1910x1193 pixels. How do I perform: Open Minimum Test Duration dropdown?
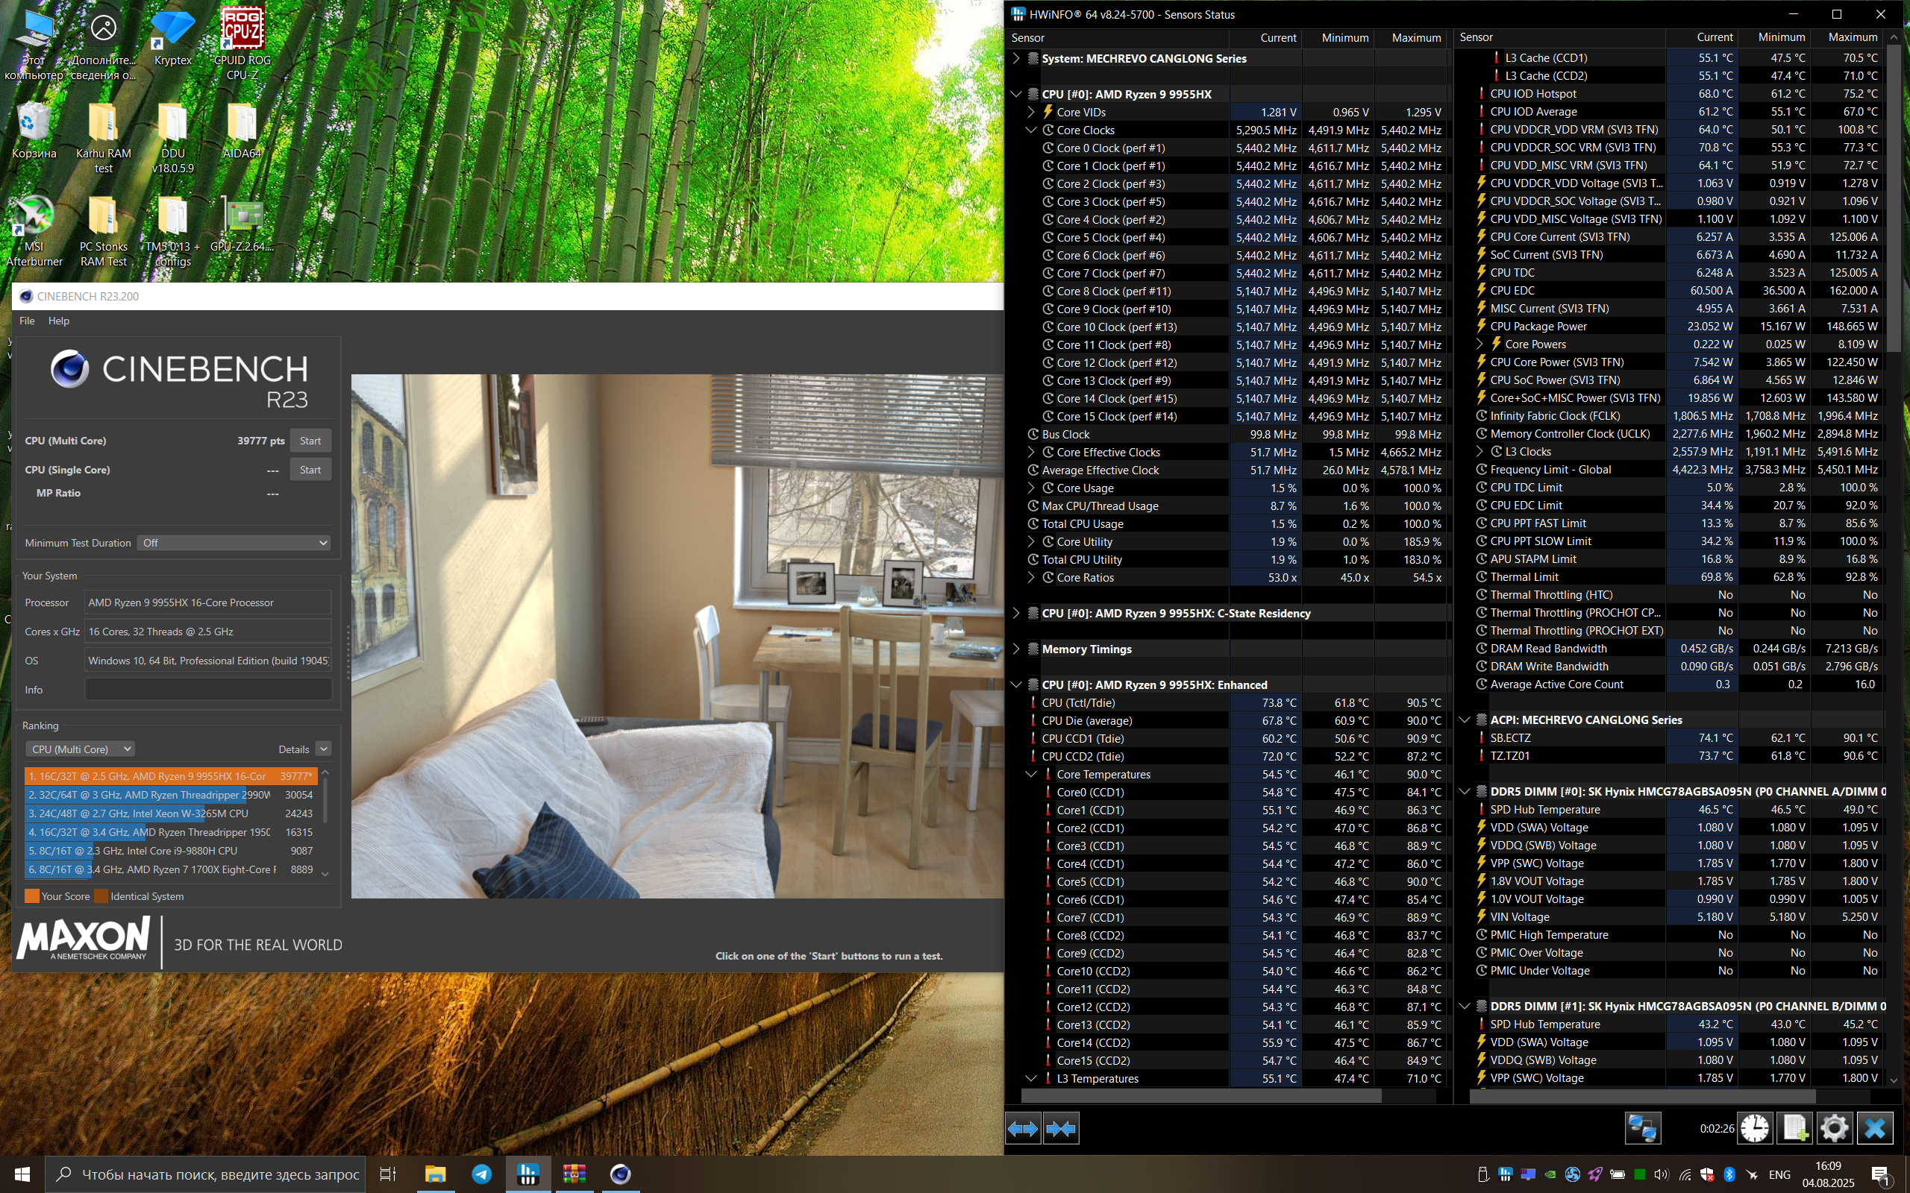pyautogui.click(x=234, y=543)
